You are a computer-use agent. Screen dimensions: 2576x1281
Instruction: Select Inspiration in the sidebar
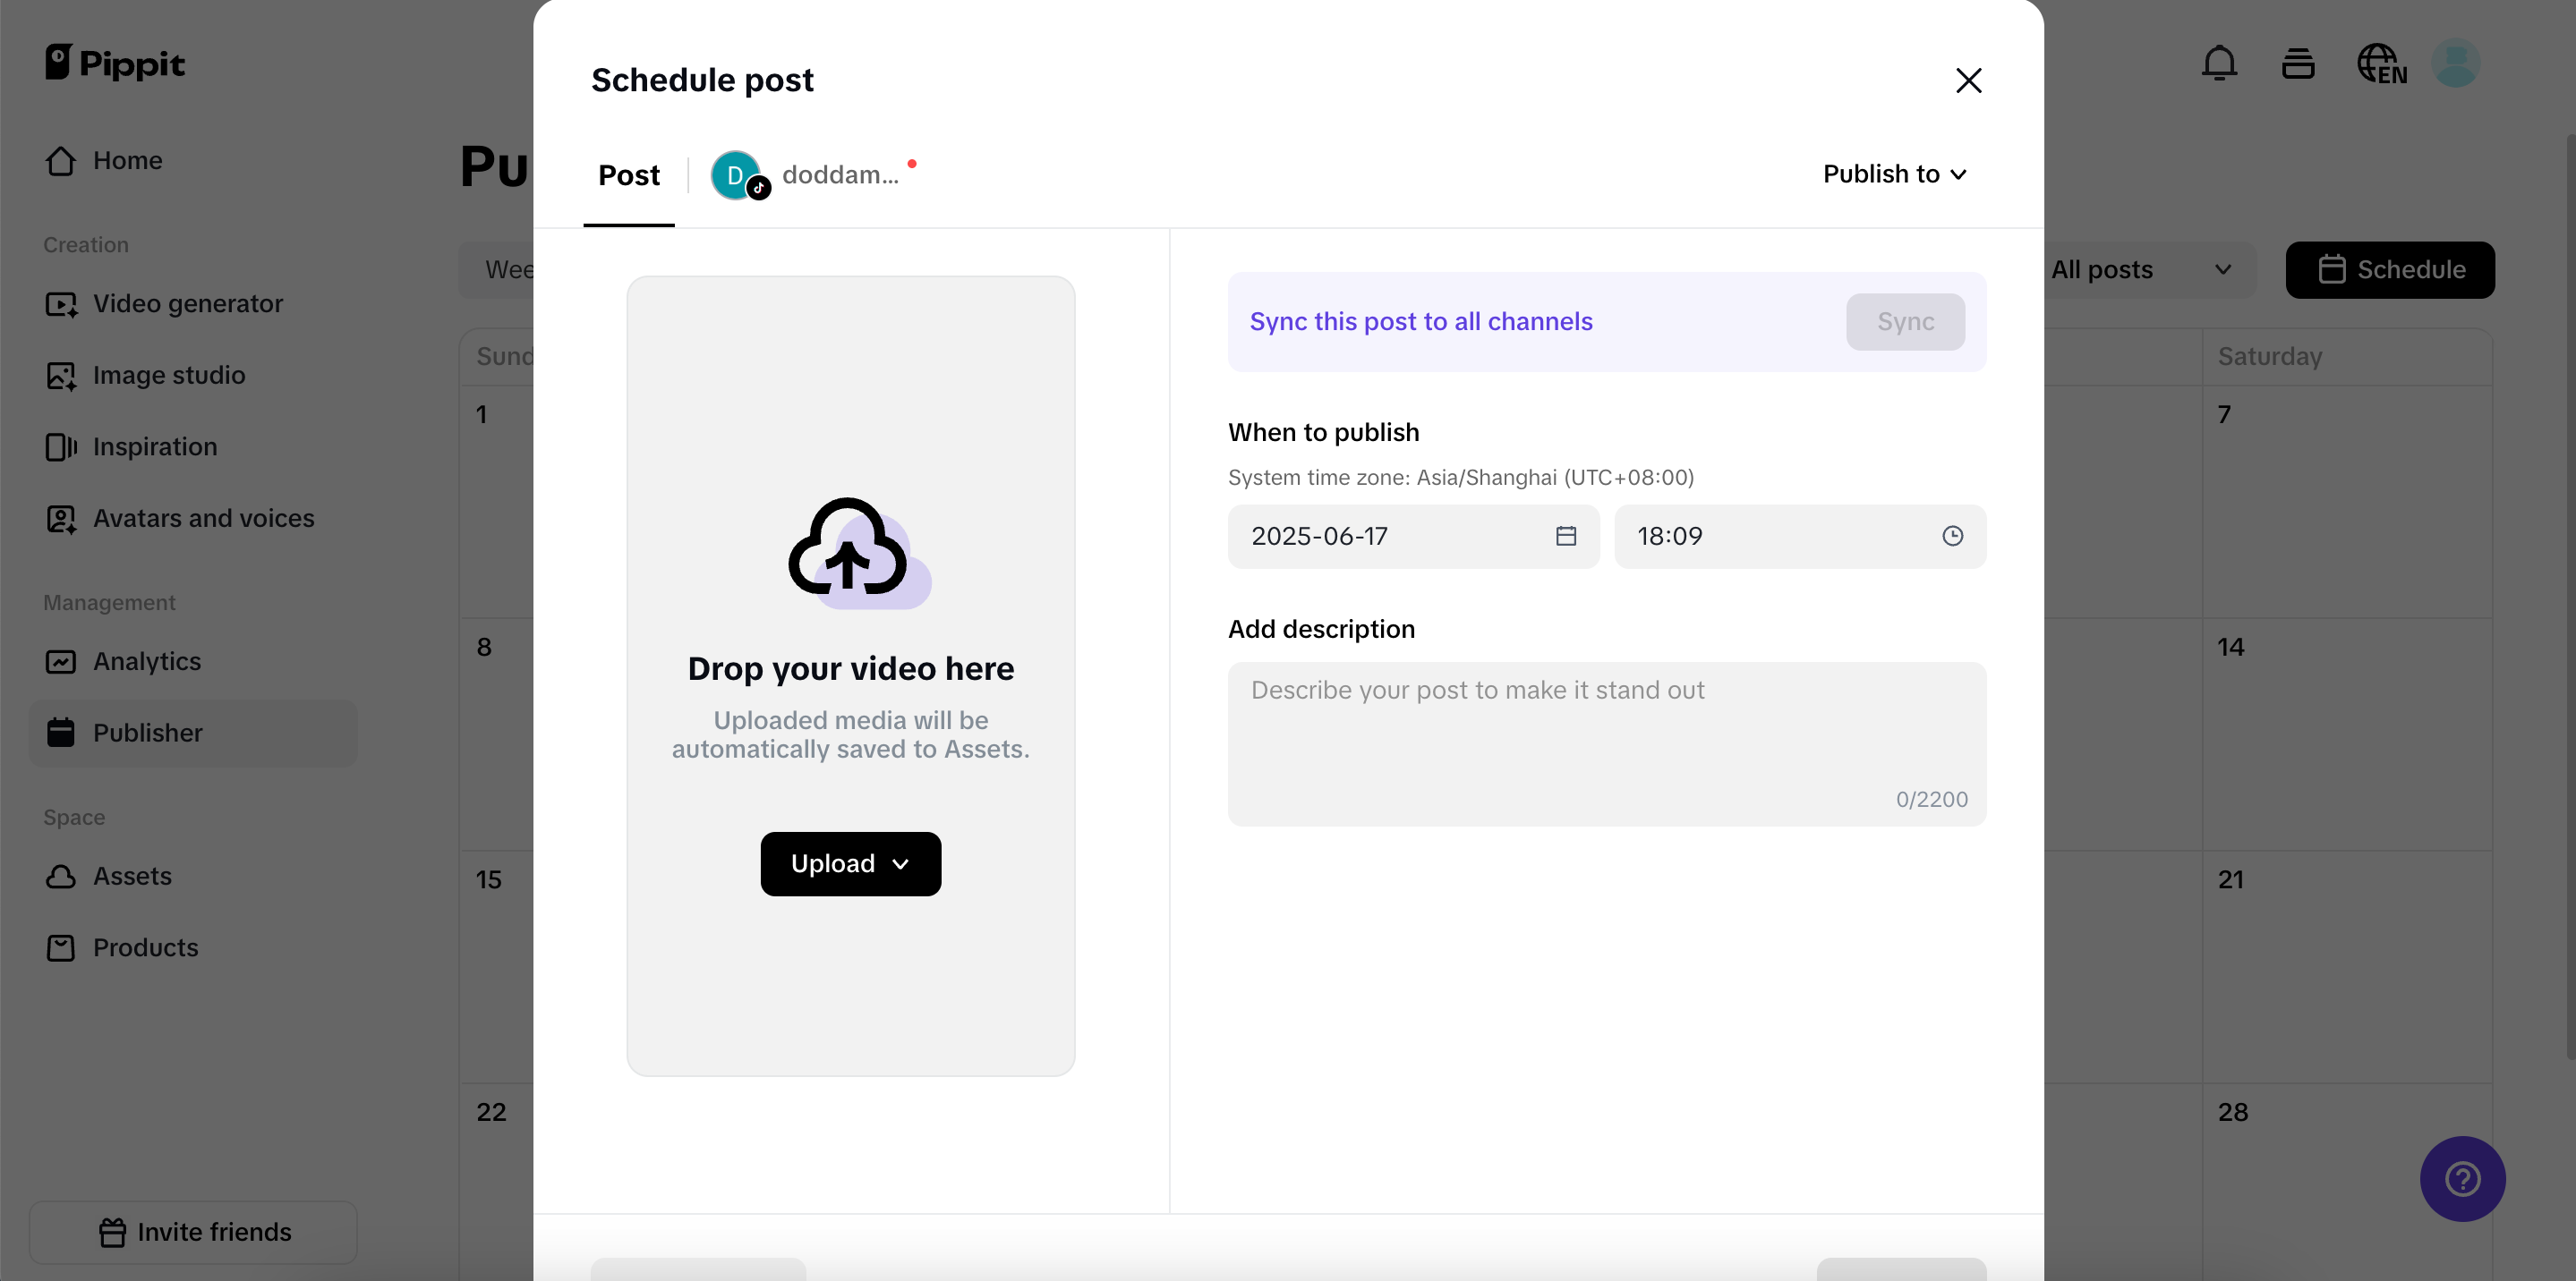tap(154, 446)
